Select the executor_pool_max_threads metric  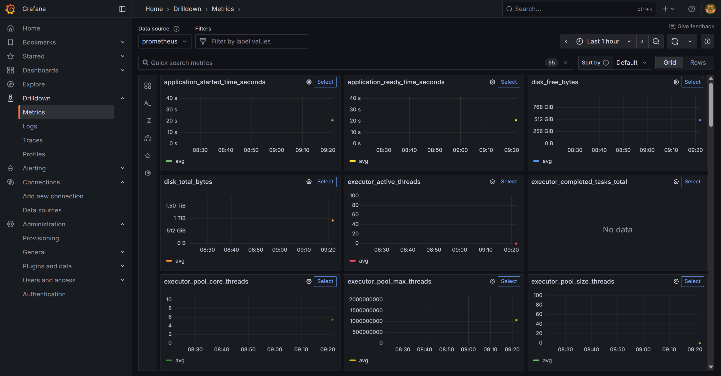click(x=508, y=282)
